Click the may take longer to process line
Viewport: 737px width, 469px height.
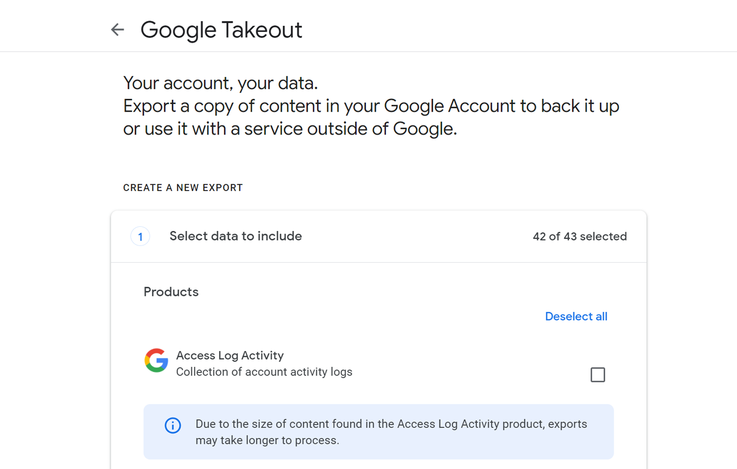pos(267,441)
